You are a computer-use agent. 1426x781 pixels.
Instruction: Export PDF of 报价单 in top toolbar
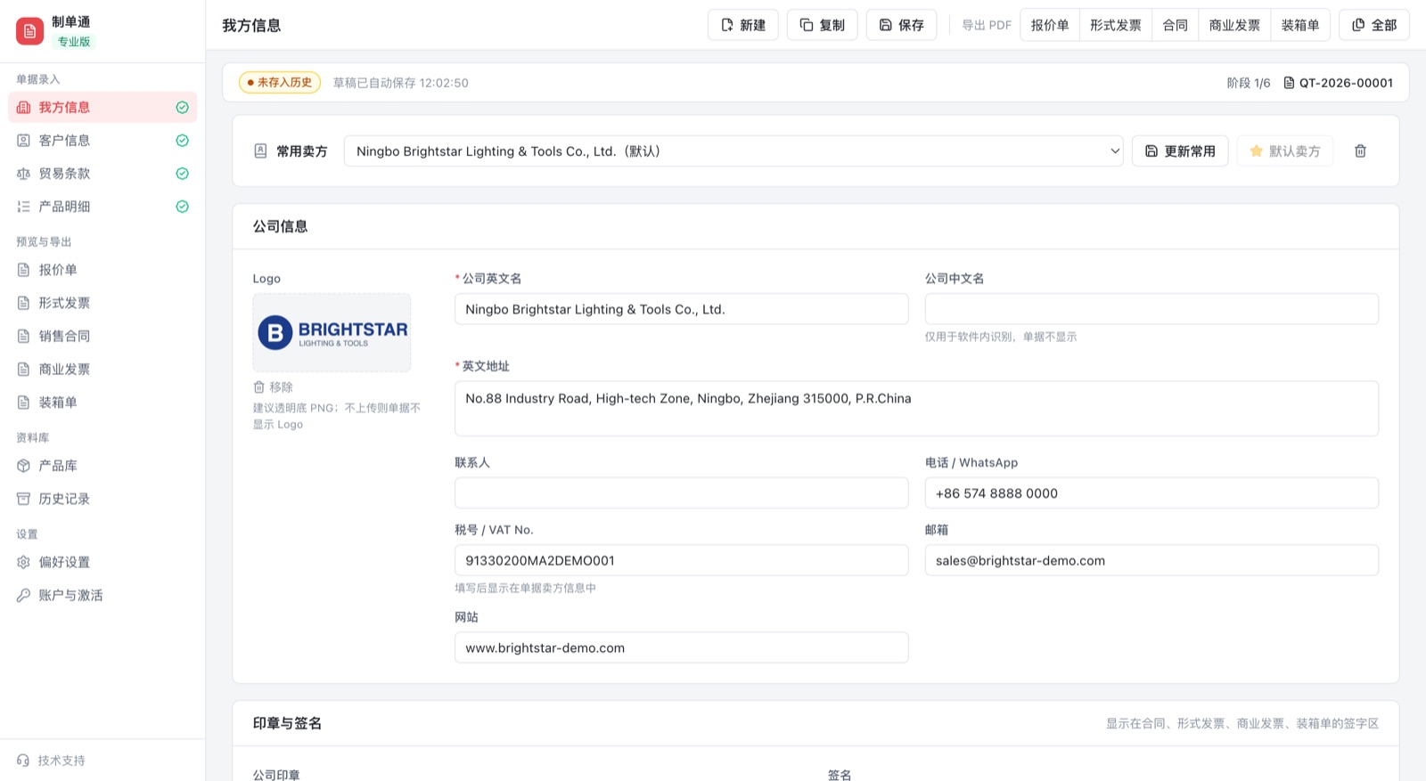(x=1050, y=25)
